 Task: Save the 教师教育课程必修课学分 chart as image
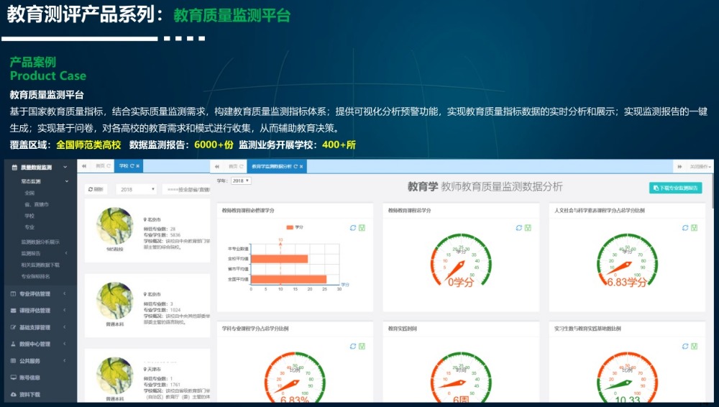(362, 227)
